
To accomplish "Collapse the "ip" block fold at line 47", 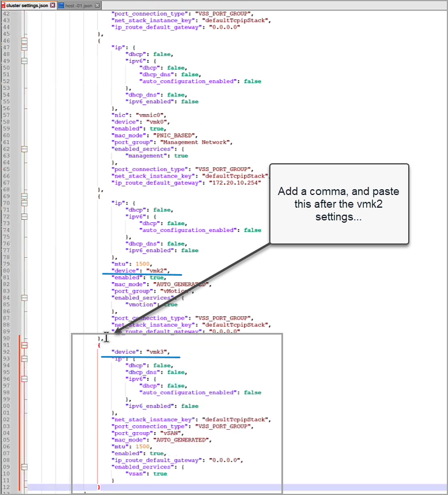I will (24, 47).
